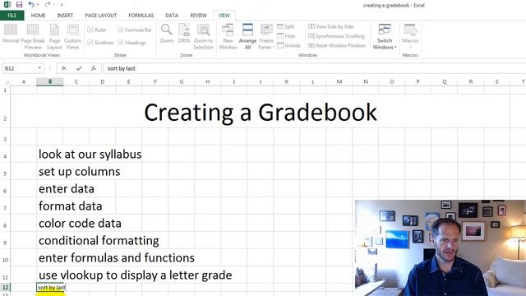Select column H header
This screenshot has height=296, width=526.
coord(208,81)
